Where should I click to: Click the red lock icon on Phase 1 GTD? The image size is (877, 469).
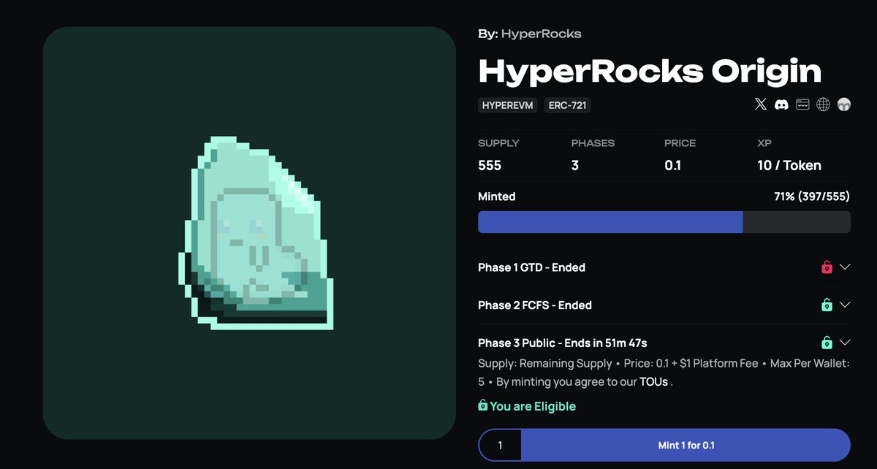click(827, 267)
